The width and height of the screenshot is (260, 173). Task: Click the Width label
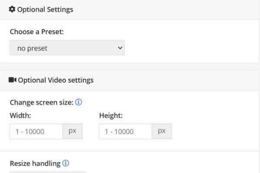pyautogui.click(x=20, y=115)
